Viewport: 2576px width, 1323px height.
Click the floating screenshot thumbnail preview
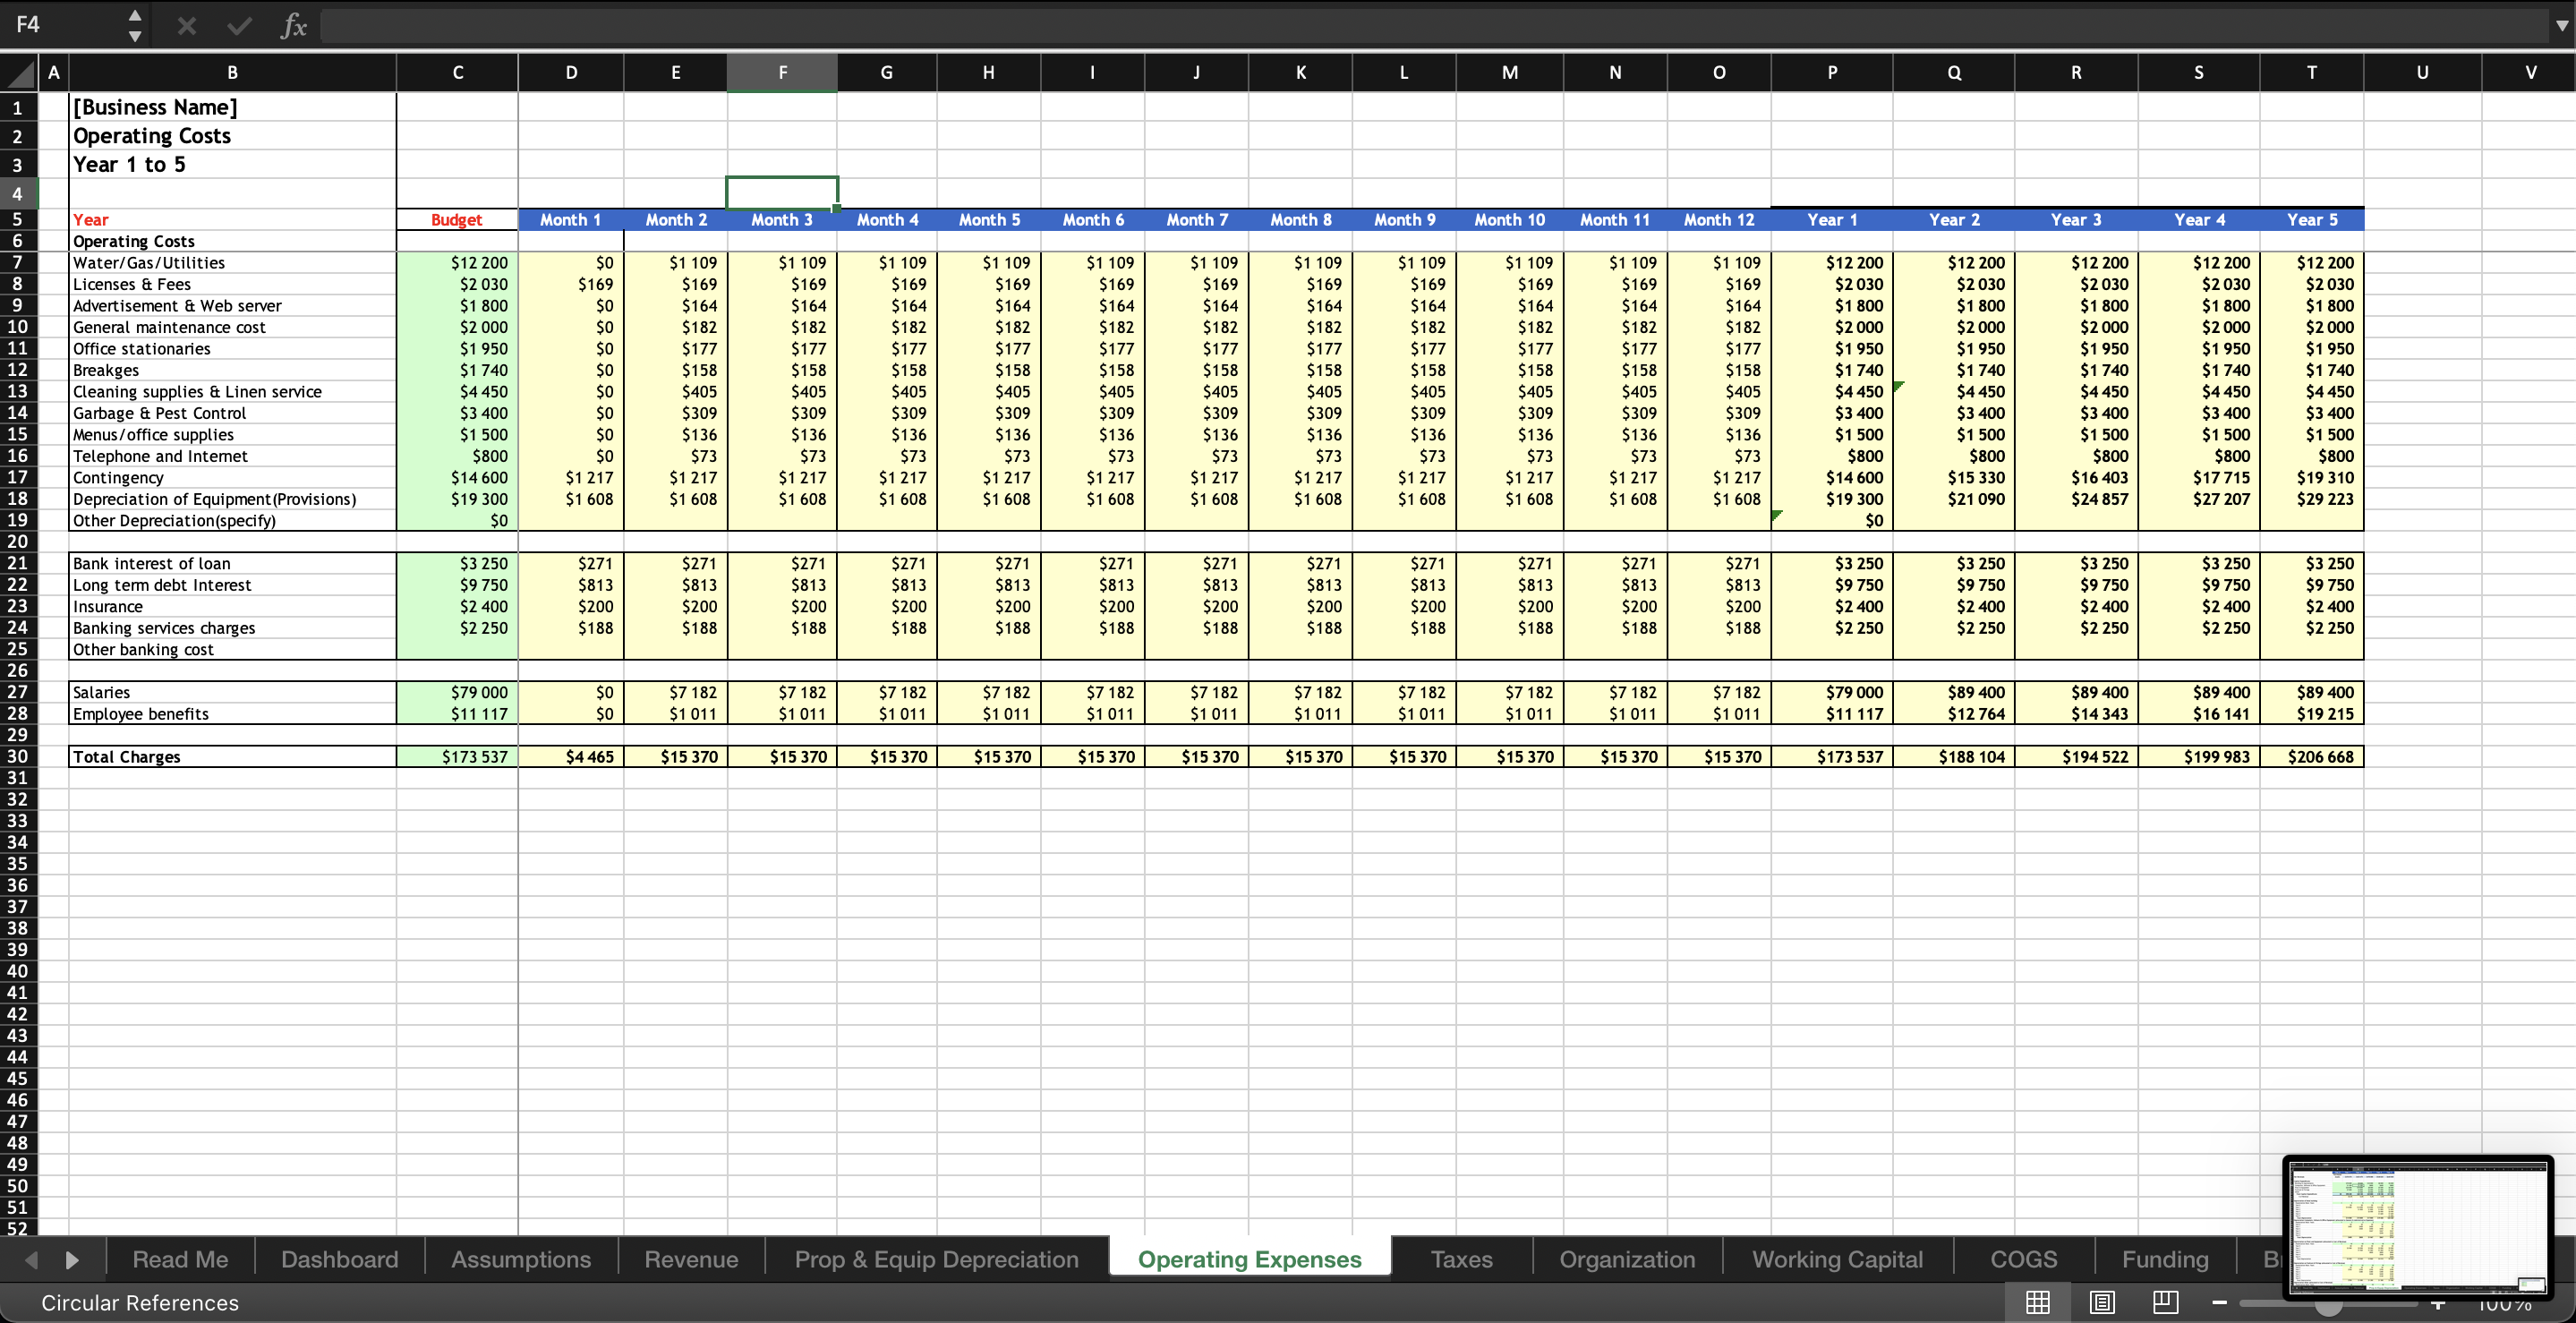pos(2417,1227)
